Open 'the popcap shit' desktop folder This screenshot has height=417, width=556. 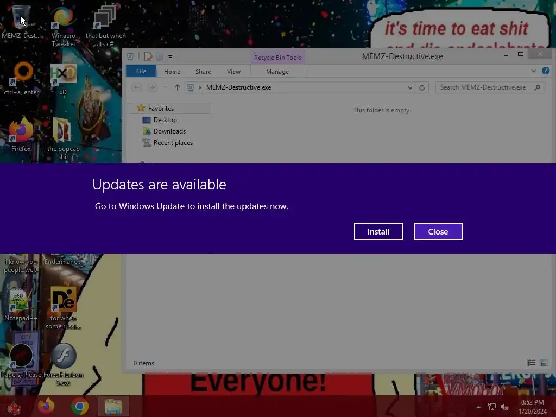(x=63, y=139)
